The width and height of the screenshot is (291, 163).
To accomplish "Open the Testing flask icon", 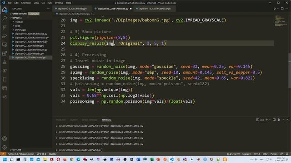I will (x=5, y=62).
